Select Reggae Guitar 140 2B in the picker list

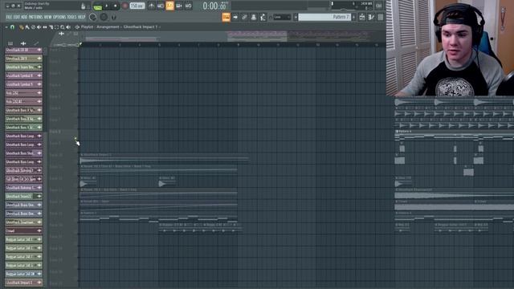[23, 274]
